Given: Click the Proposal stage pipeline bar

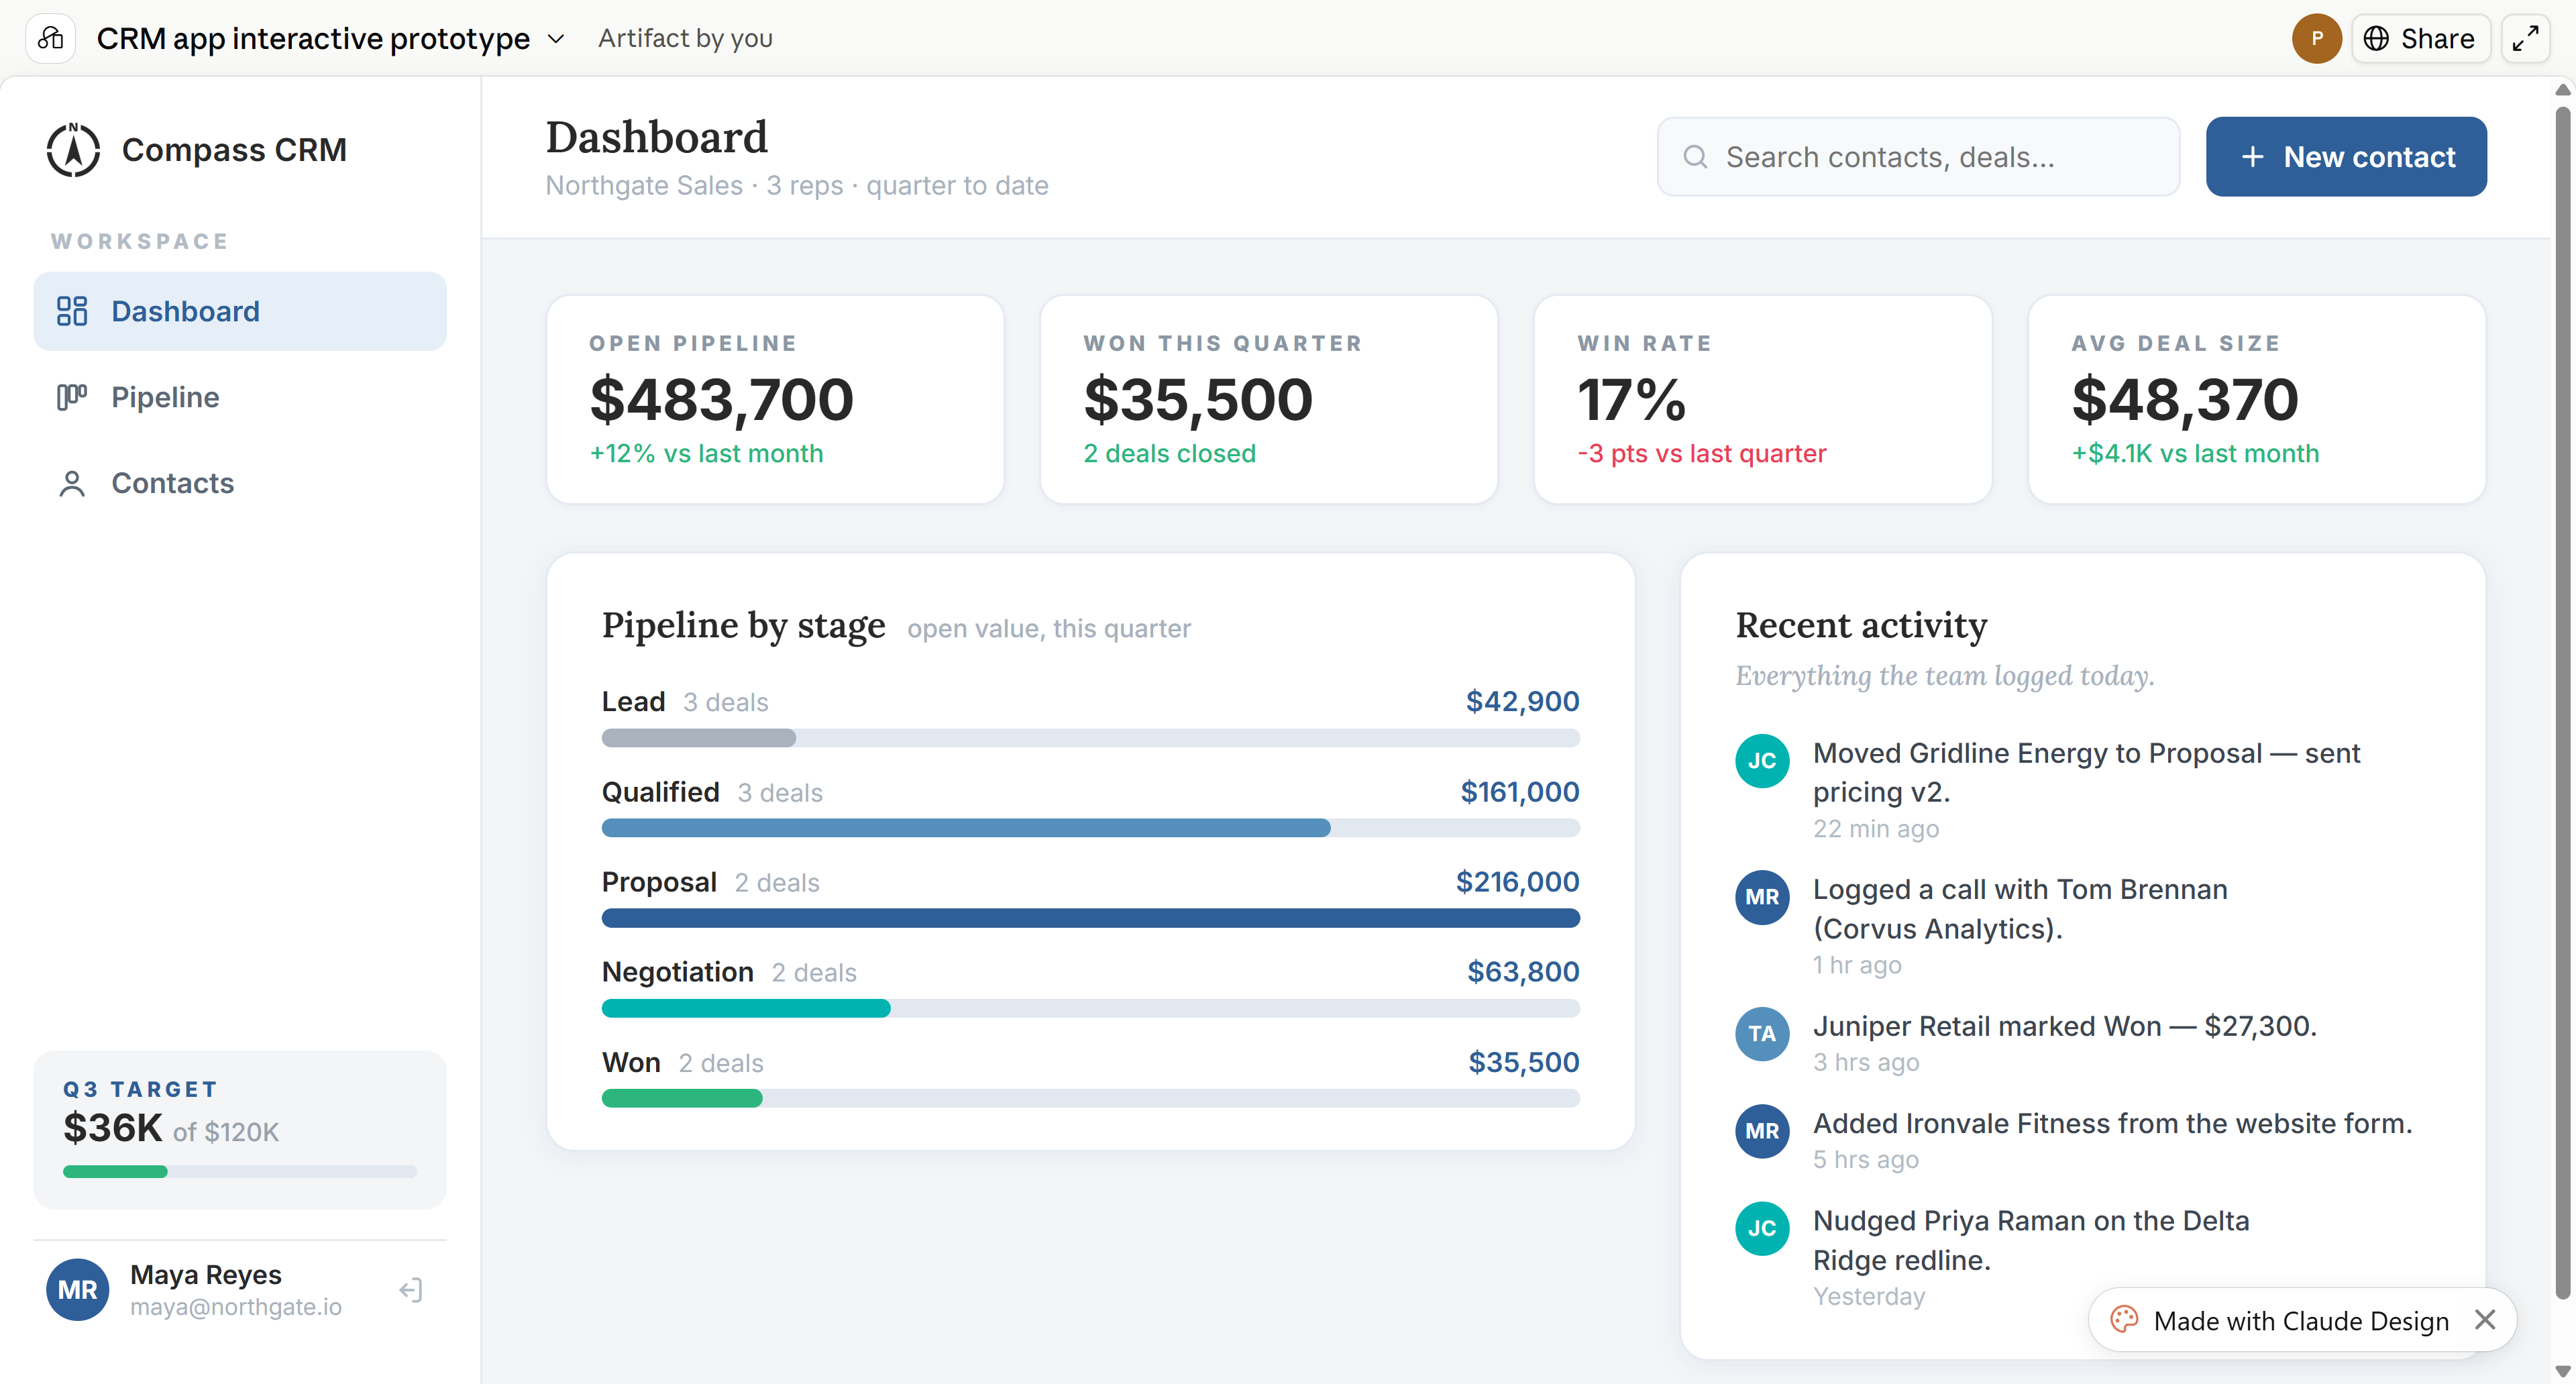Looking at the screenshot, I should [x=1090, y=918].
